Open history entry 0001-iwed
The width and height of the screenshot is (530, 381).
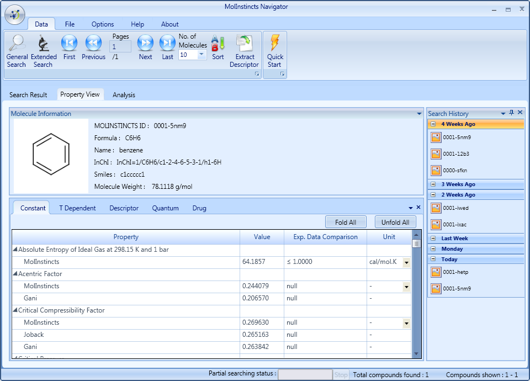(450, 208)
